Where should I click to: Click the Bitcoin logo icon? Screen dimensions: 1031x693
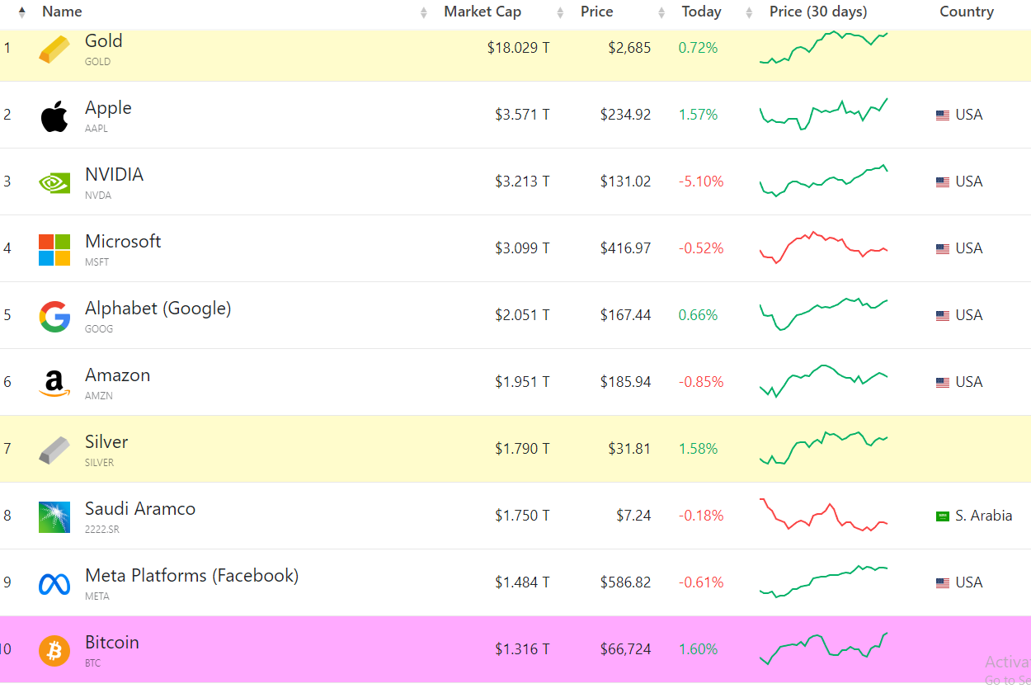[x=54, y=651]
